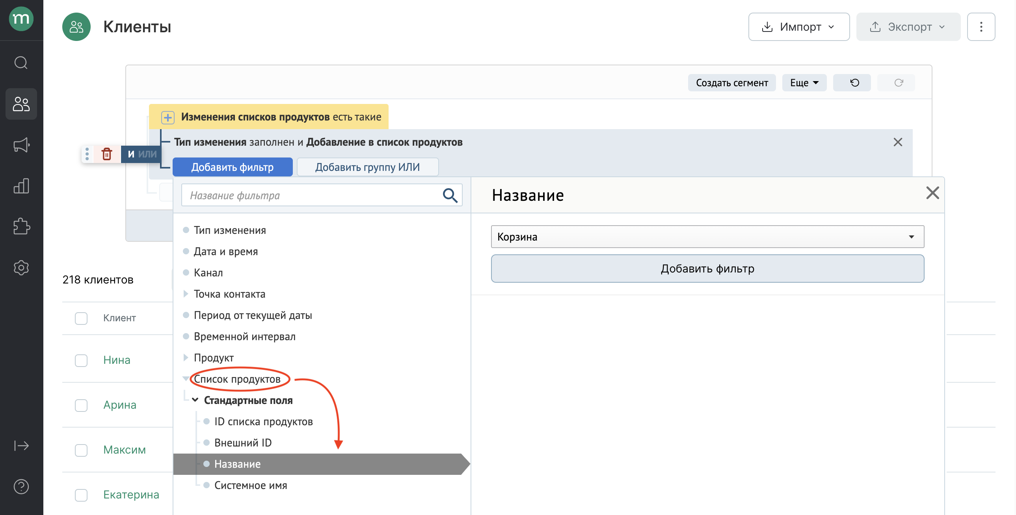The image size is (1016, 515).
Task: Open the Экспорт dropdown
Action: tap(908, 27)
